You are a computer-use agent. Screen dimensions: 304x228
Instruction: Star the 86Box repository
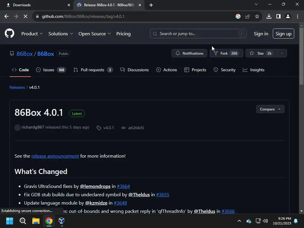point(261,53)
